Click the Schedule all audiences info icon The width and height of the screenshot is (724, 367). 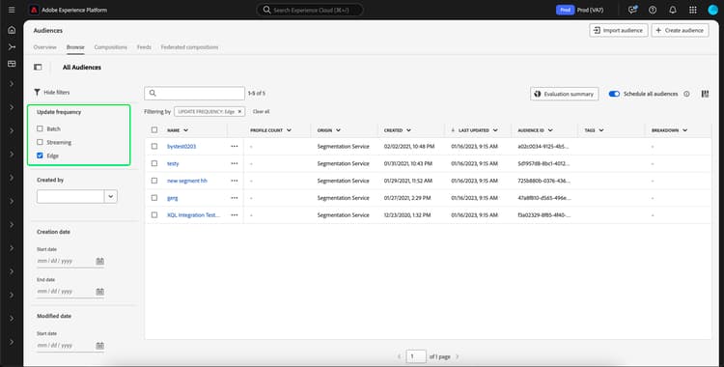click(x=686, y=94)
